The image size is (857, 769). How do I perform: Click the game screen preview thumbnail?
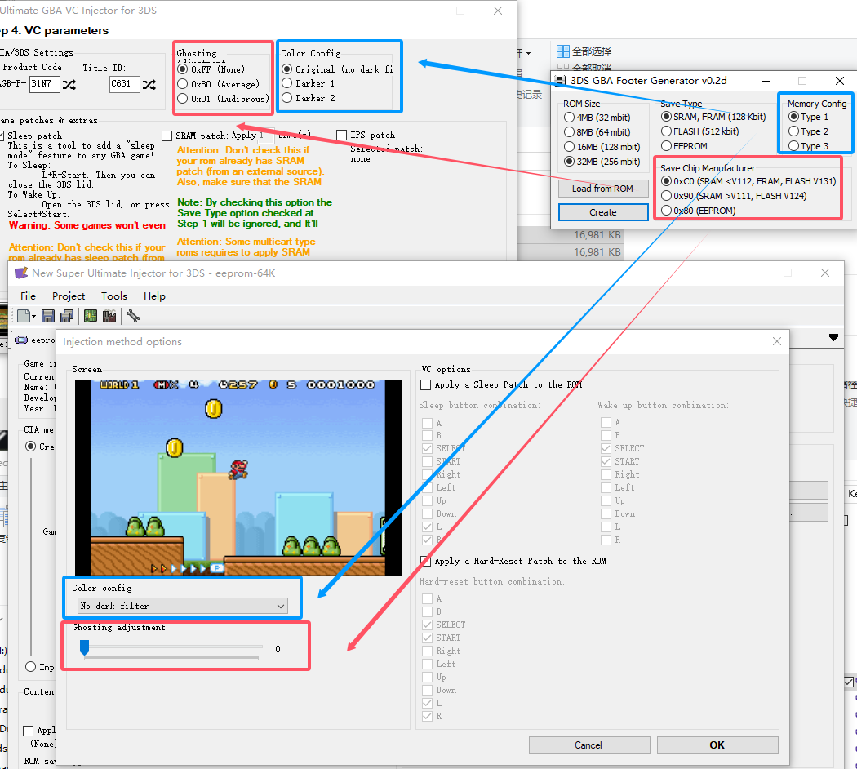pyautogui.click(x=238, y=477)
